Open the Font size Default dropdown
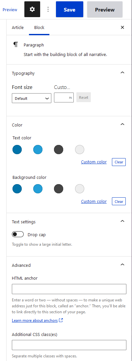The width and height of the screenshot is (132, 361). [x=32, y=98]
